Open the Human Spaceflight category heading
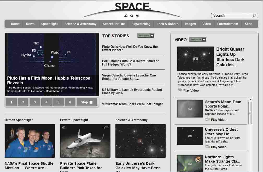Screen dimensions: 263x172 [x=19, y=120]
